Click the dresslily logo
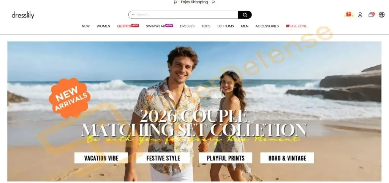Screen dimensions: 389x183 [x=23, y=15]
